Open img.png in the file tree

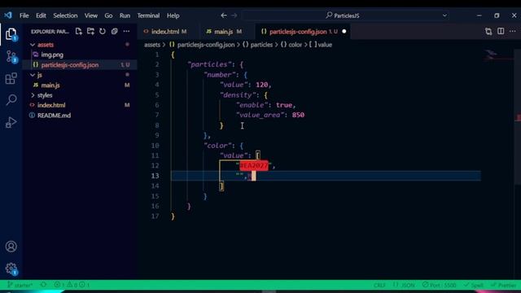point(52,55)
